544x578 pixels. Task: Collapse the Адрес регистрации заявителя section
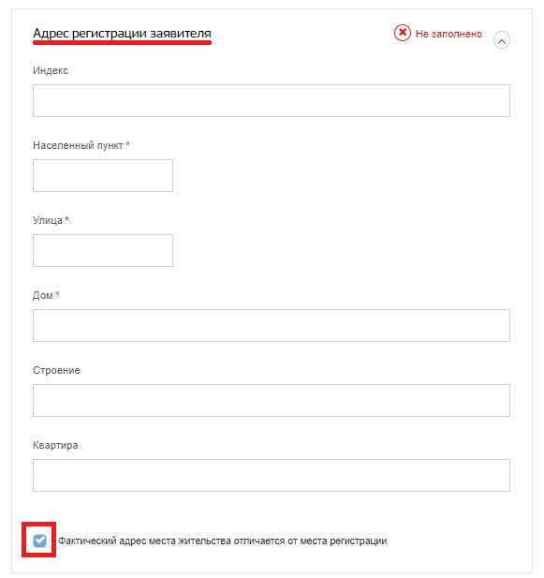click(x=501, y=40)
